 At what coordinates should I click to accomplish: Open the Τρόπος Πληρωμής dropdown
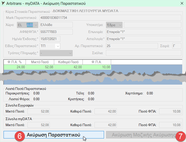[x=56, y=53]
